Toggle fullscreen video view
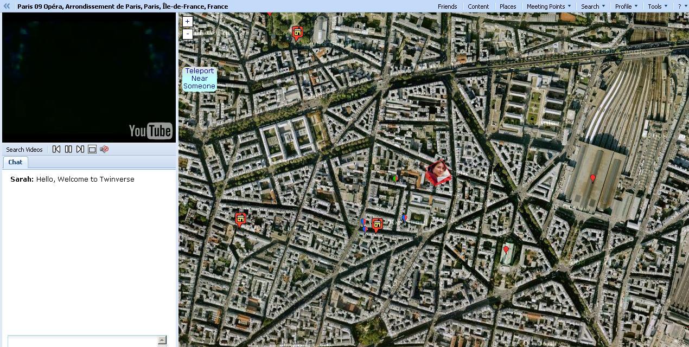The image size is (689, 347). pos(92,149)
